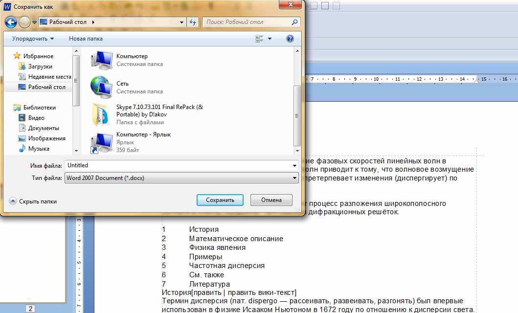The width and height of the screenshot is (518, 313).
Task: Click the Музыка note icon
Action: [22, 148]
